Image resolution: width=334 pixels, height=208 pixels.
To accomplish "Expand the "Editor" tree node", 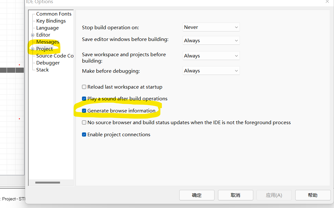I will pos(32,35).
